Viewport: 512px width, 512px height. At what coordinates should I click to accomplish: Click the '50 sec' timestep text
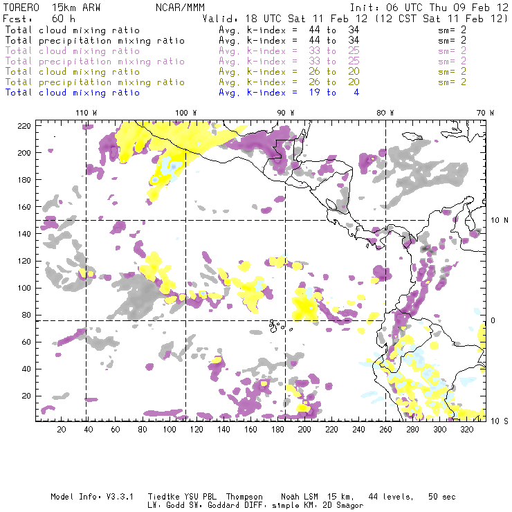pos(442,497)
